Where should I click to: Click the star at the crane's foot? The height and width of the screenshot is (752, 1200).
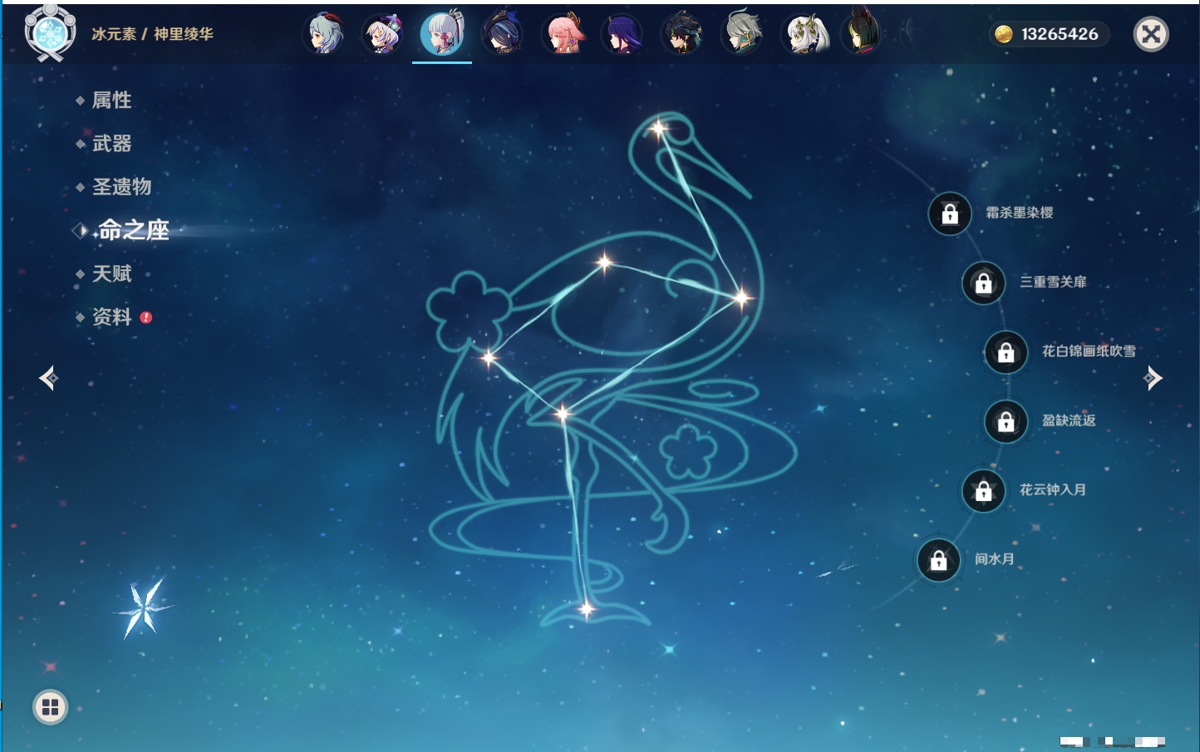587,610
